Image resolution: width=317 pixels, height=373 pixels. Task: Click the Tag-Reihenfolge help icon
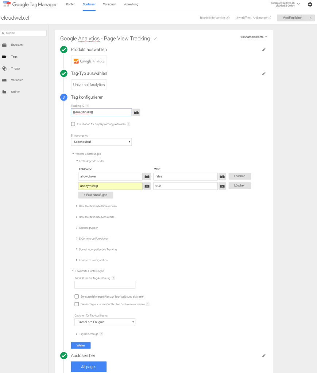click(101, 334)
